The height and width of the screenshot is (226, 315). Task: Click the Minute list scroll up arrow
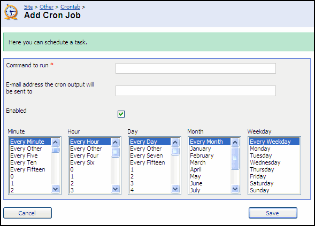point(55,142)
